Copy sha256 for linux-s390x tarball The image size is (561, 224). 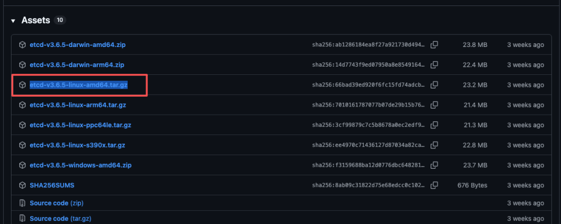tap(434, 145)
